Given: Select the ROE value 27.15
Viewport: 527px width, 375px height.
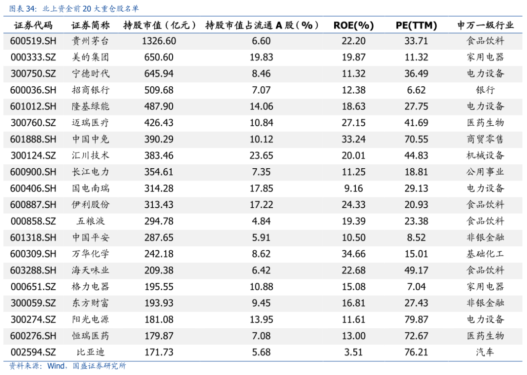Looking at the screenshot, I should (354, 123).
